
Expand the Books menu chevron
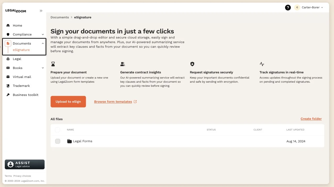tap(43, 68)
